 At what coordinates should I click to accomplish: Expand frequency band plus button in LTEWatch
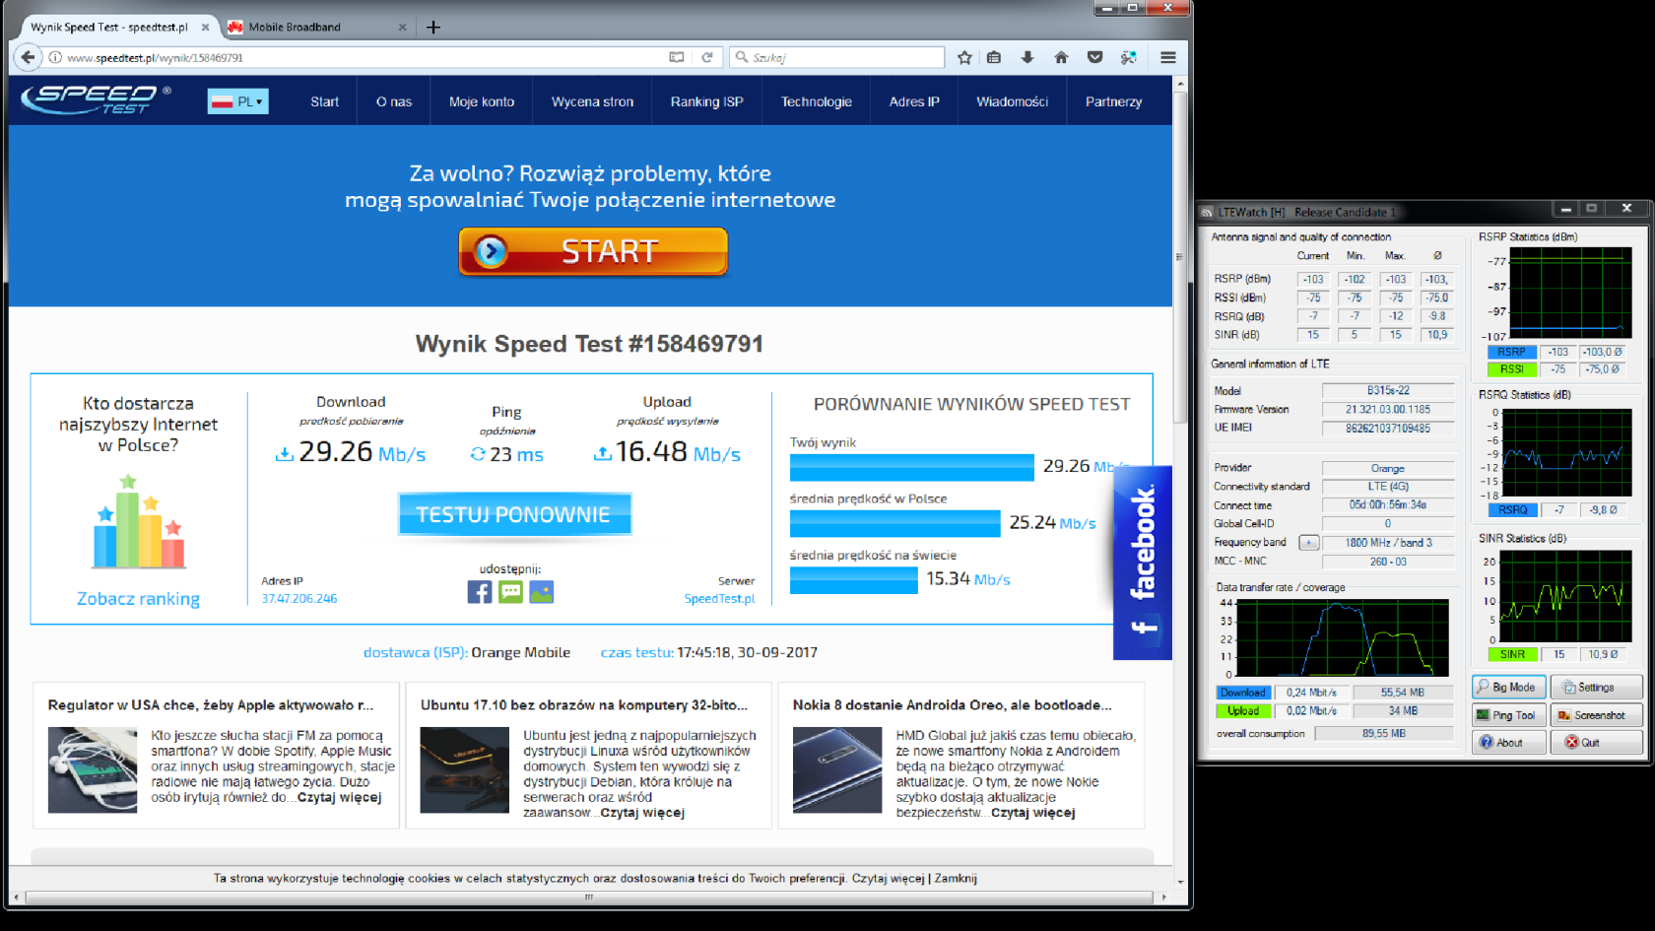[1308, 543]
